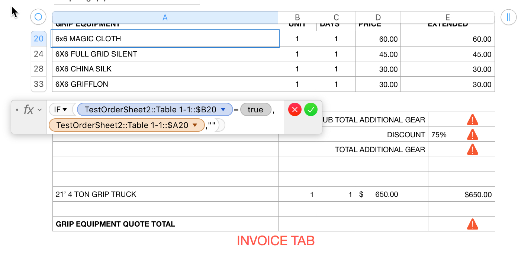
Task: Click the warning triangle next to SUB TOTAL ADDITIONAL GEAR
Action: coord(472,119)
